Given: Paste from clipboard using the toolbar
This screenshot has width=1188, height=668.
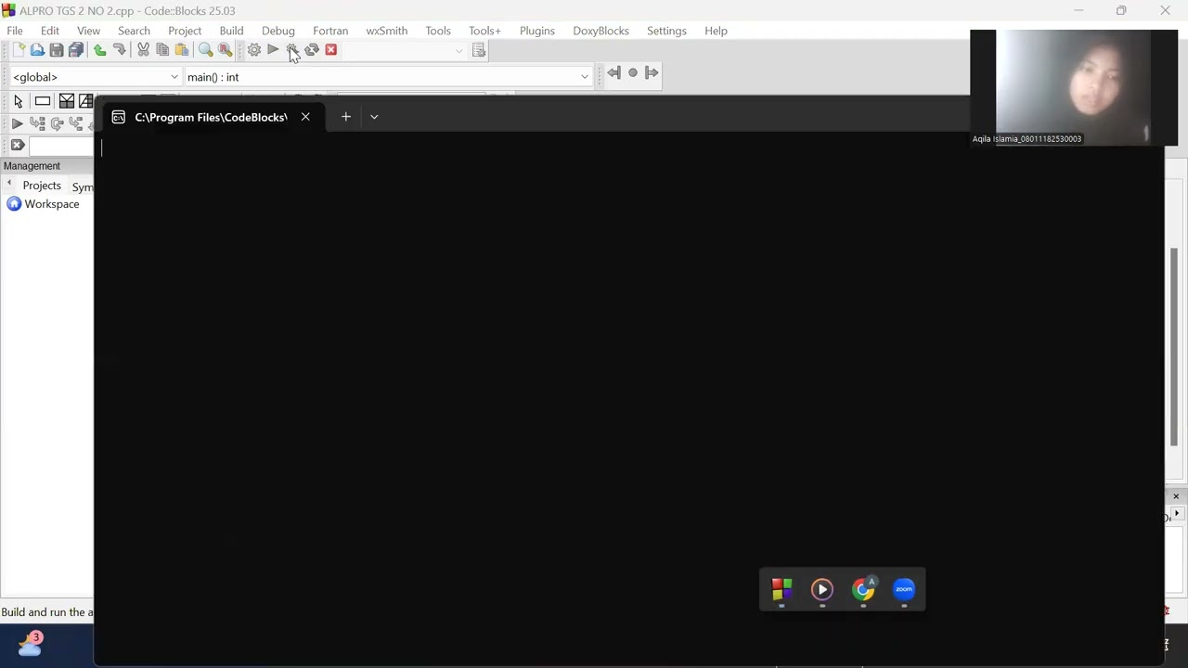Looking at the screenshot, I should (182, 50).
